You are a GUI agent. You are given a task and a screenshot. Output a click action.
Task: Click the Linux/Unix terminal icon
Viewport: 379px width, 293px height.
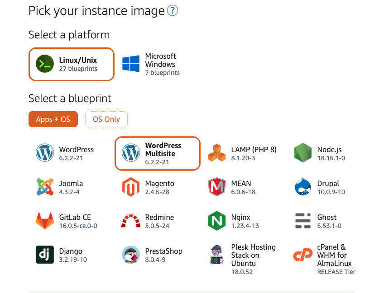tap(45, 64)
